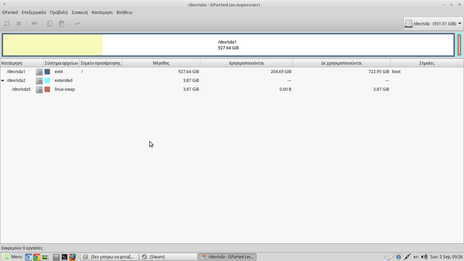Click the 'ext4' filesystem text

point(59,72)
